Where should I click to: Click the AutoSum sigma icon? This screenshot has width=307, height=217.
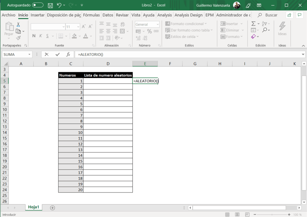tap(253, 24)
